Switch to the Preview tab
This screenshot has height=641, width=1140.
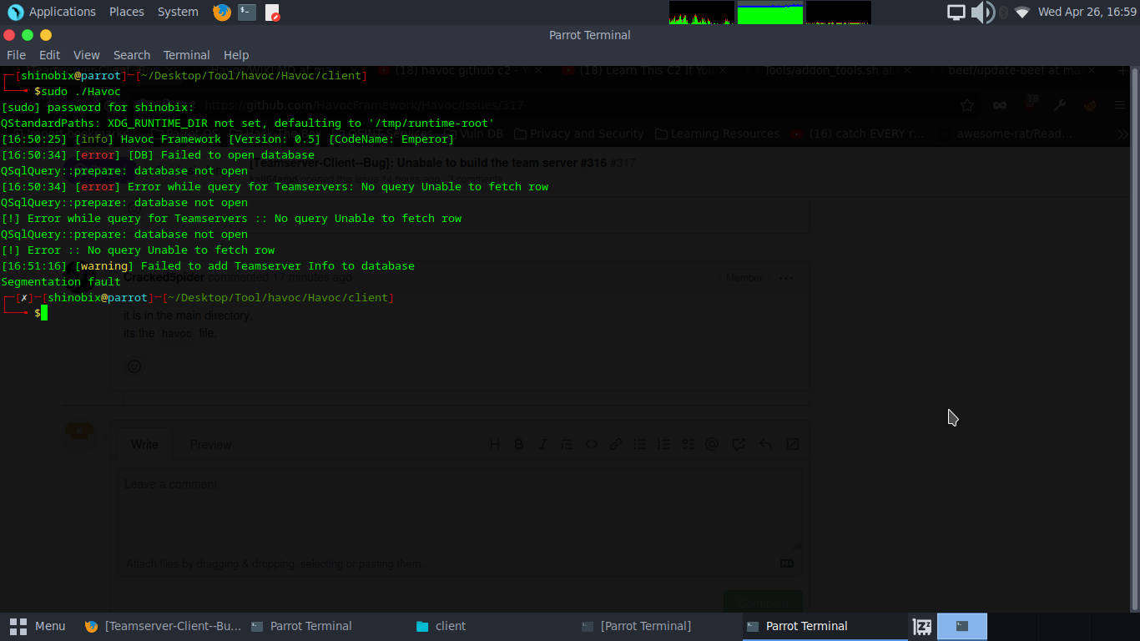click(210, 444)
